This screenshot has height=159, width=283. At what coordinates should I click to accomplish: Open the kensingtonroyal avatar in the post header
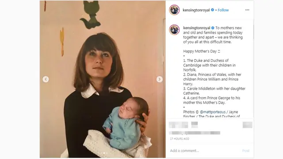[x=174, y=10]
